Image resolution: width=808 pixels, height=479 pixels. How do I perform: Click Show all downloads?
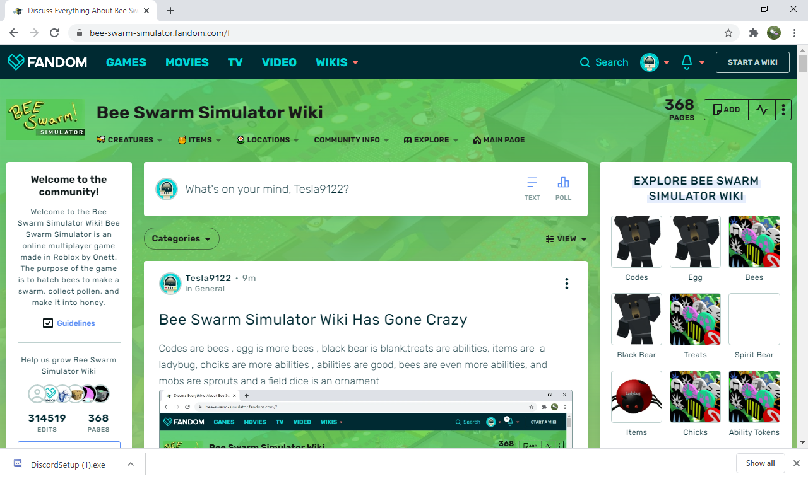(760, 463)
